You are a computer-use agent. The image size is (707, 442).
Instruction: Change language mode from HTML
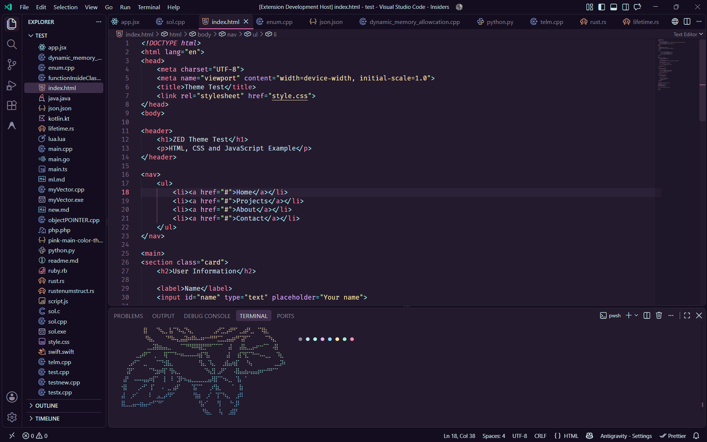click(571, 436)
